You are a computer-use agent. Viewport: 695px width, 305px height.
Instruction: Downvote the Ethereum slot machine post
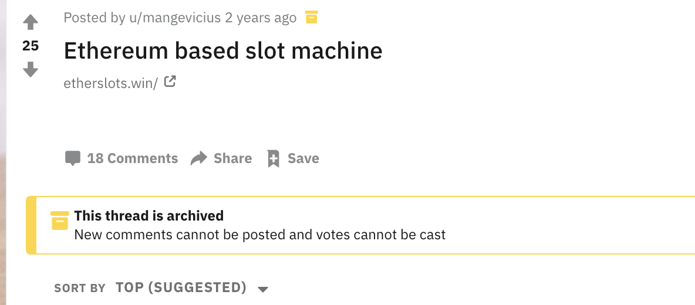pyautogui.click(x=31, y=69)
